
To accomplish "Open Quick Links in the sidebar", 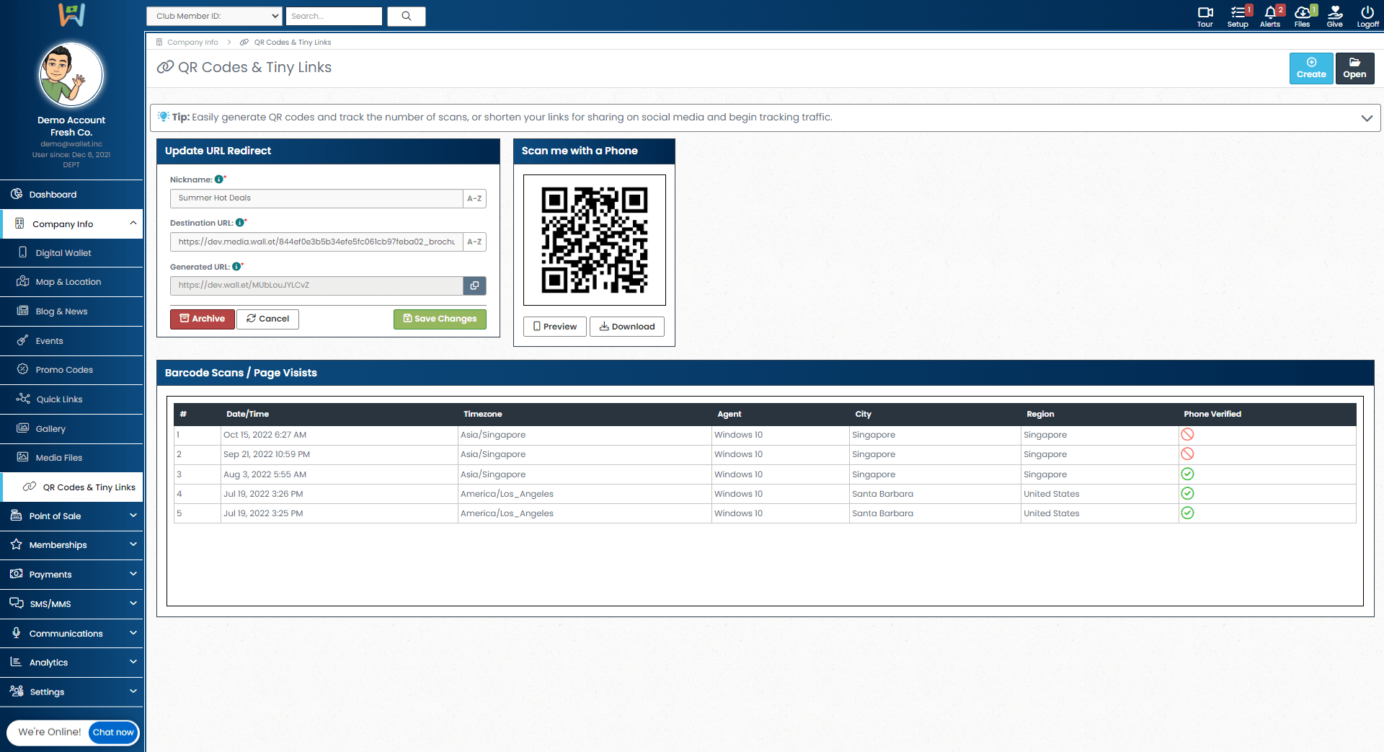I will [59, 399].
